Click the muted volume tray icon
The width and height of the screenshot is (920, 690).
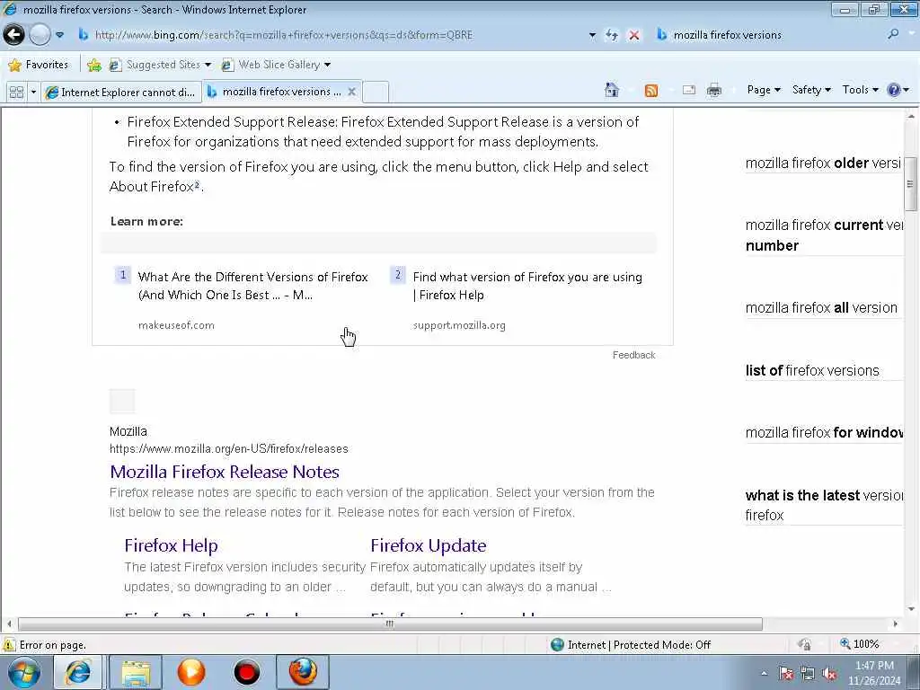(x=829, y=673)
